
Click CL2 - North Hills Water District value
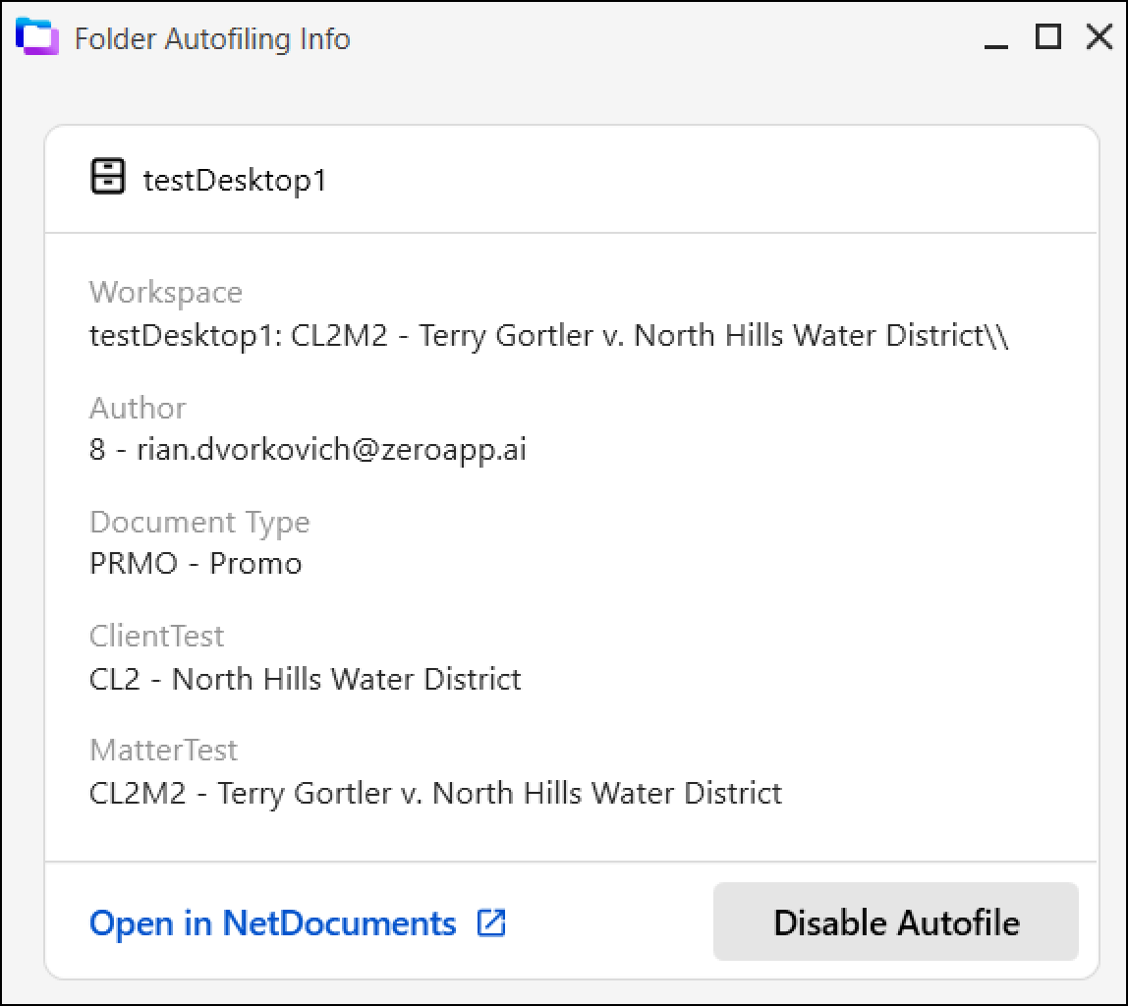click(305, 679)
